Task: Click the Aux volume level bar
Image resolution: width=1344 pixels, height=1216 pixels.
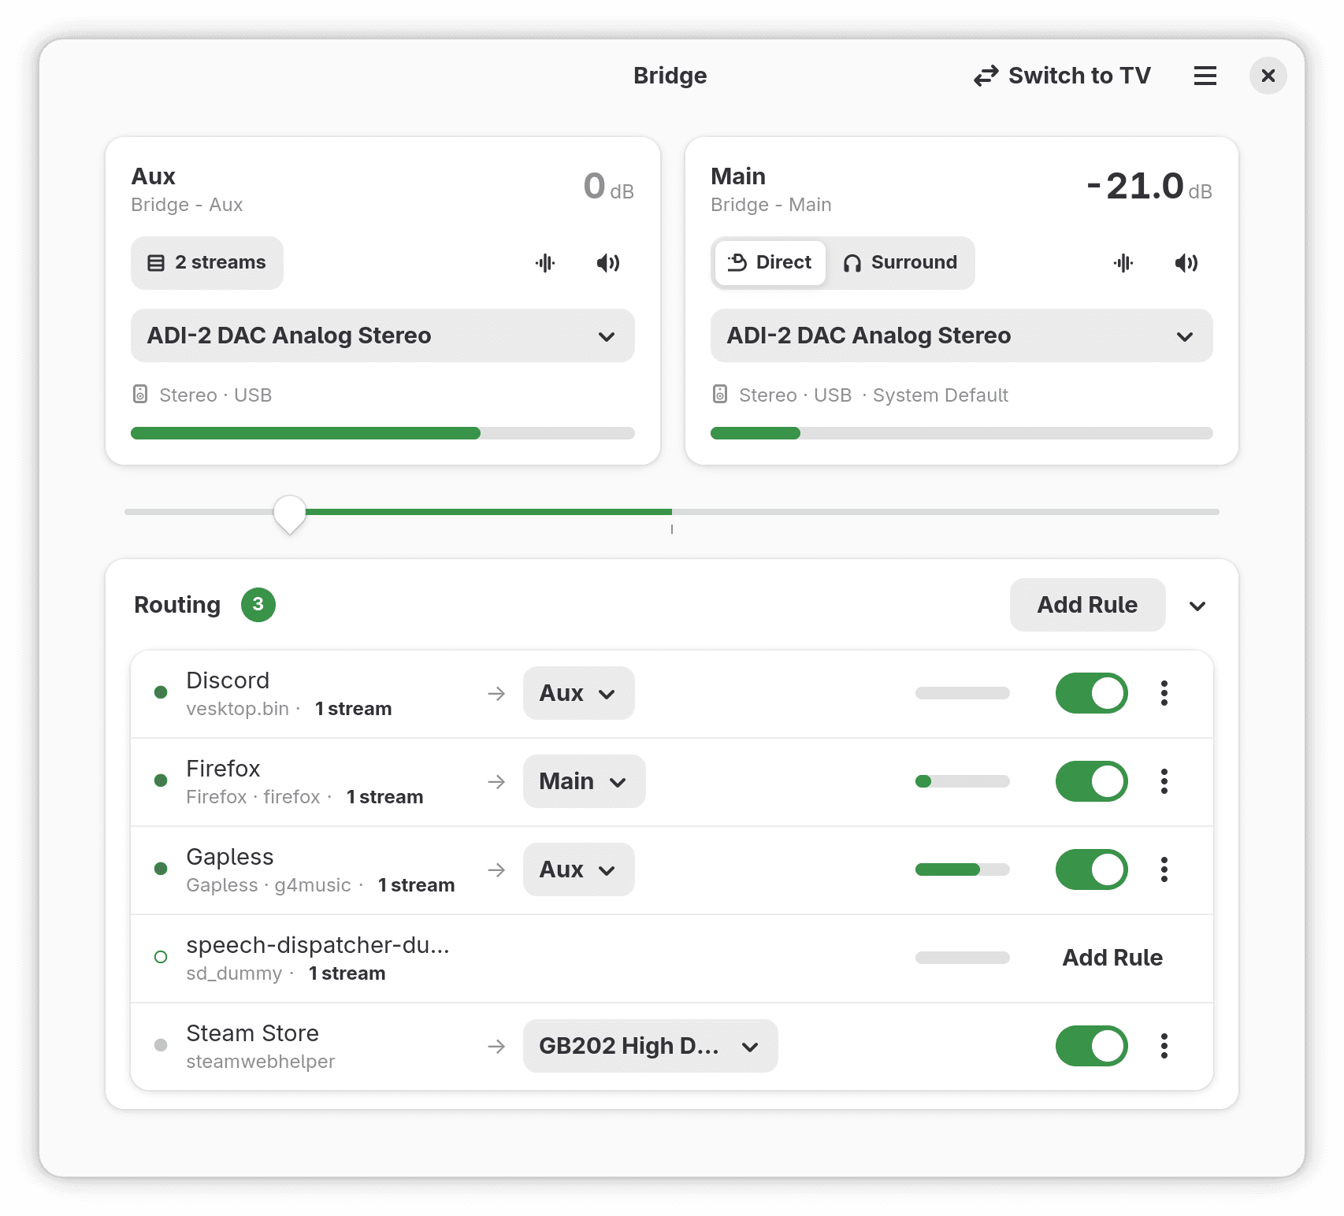Action: point(383,433)
